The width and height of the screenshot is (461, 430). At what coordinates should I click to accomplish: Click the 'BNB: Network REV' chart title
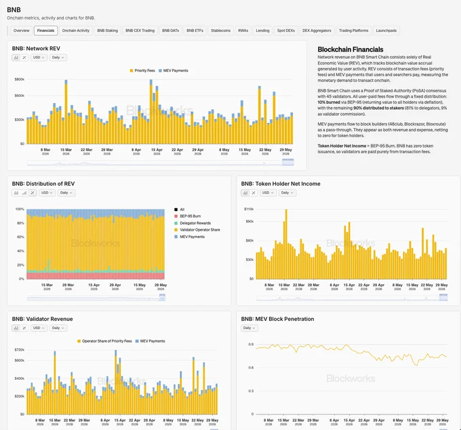pos(36,49)
